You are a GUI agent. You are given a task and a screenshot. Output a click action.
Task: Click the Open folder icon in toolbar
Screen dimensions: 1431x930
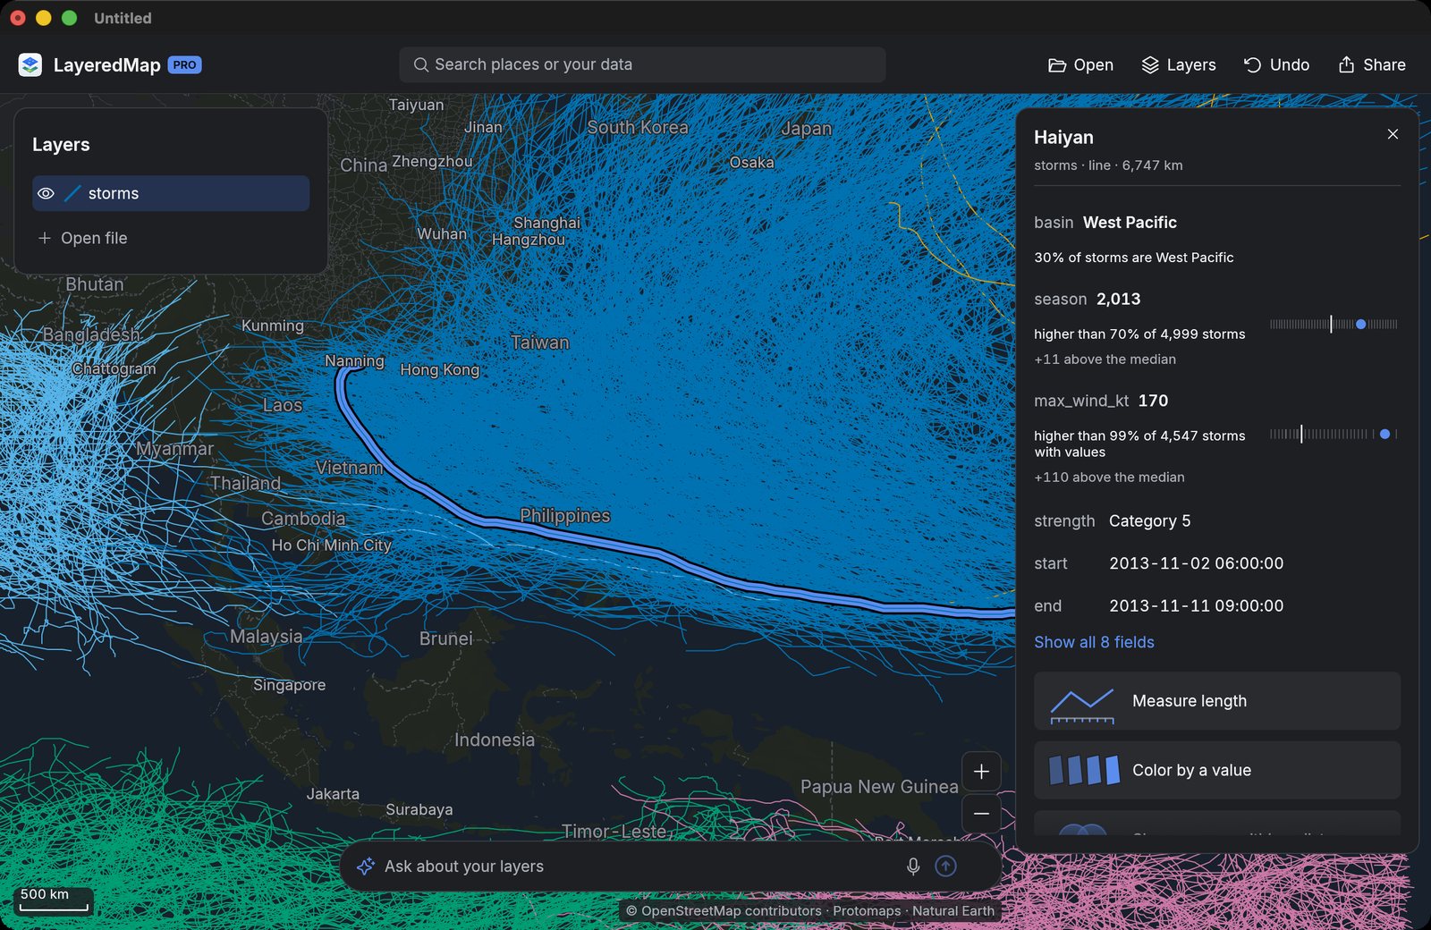[1057, 64]
